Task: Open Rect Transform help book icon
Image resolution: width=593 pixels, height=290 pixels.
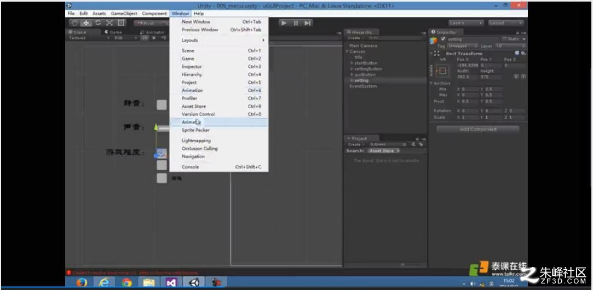Action: pyautogui.click(x=517, y=53)
